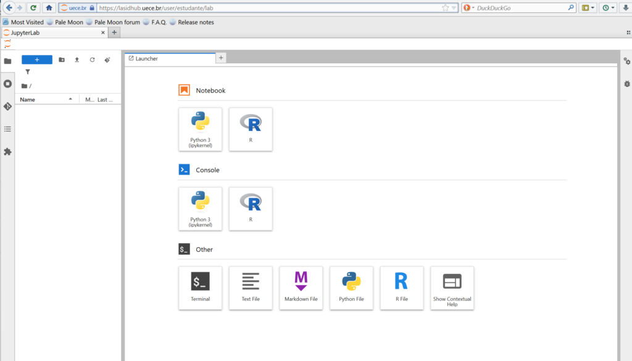Create a new Markdown File
Viewport: 632px width, 361px height.
pos(301,288)
